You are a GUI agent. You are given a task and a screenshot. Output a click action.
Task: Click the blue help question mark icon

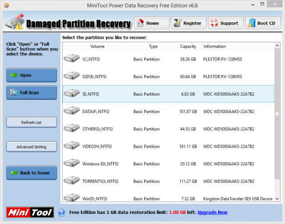pyautogui.click(x=61, y=213)
